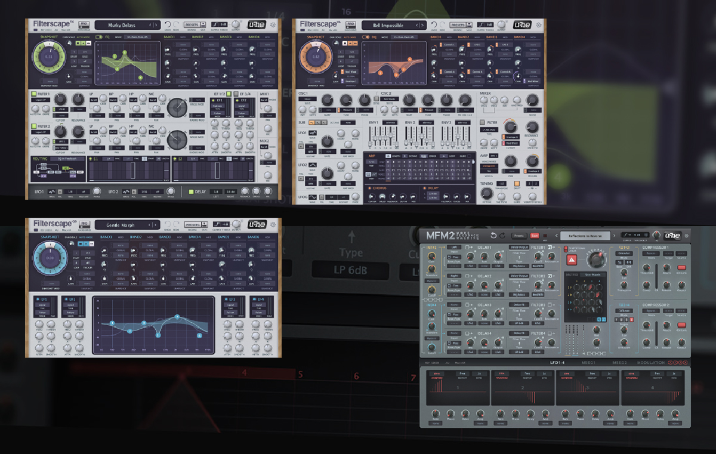Open MFM2 Compressor 1 Bypass mode dropdown

[651, 254]
